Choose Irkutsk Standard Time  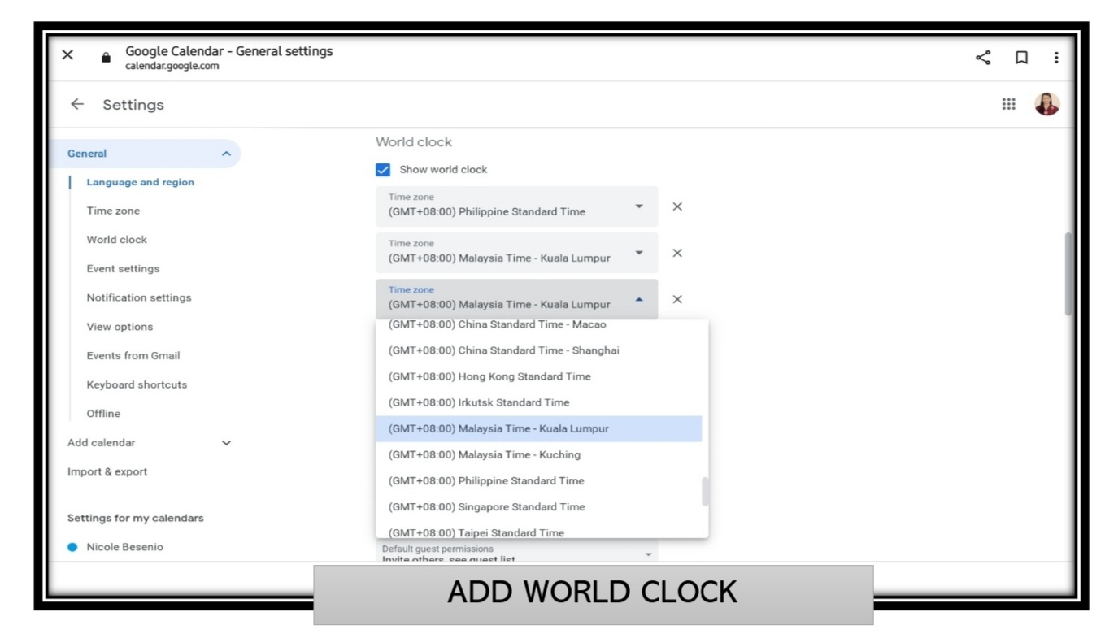(x=538, y=402)
